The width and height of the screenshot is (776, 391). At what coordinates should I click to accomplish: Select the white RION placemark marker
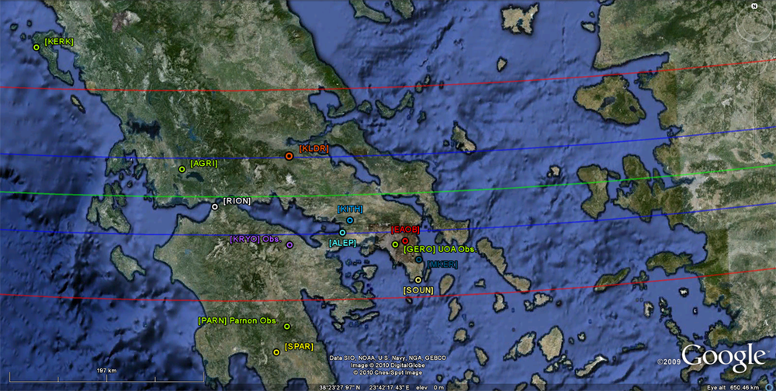point(215,207)
